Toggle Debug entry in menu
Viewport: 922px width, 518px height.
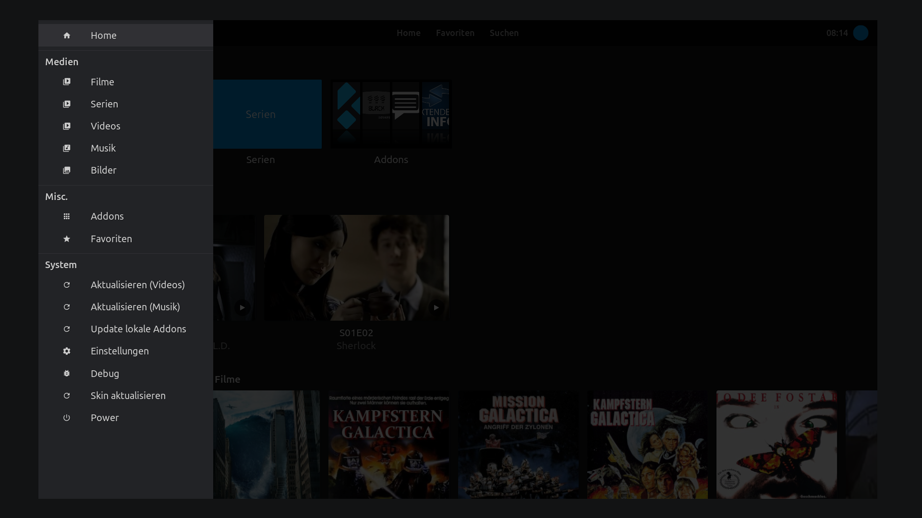point(126,374)
